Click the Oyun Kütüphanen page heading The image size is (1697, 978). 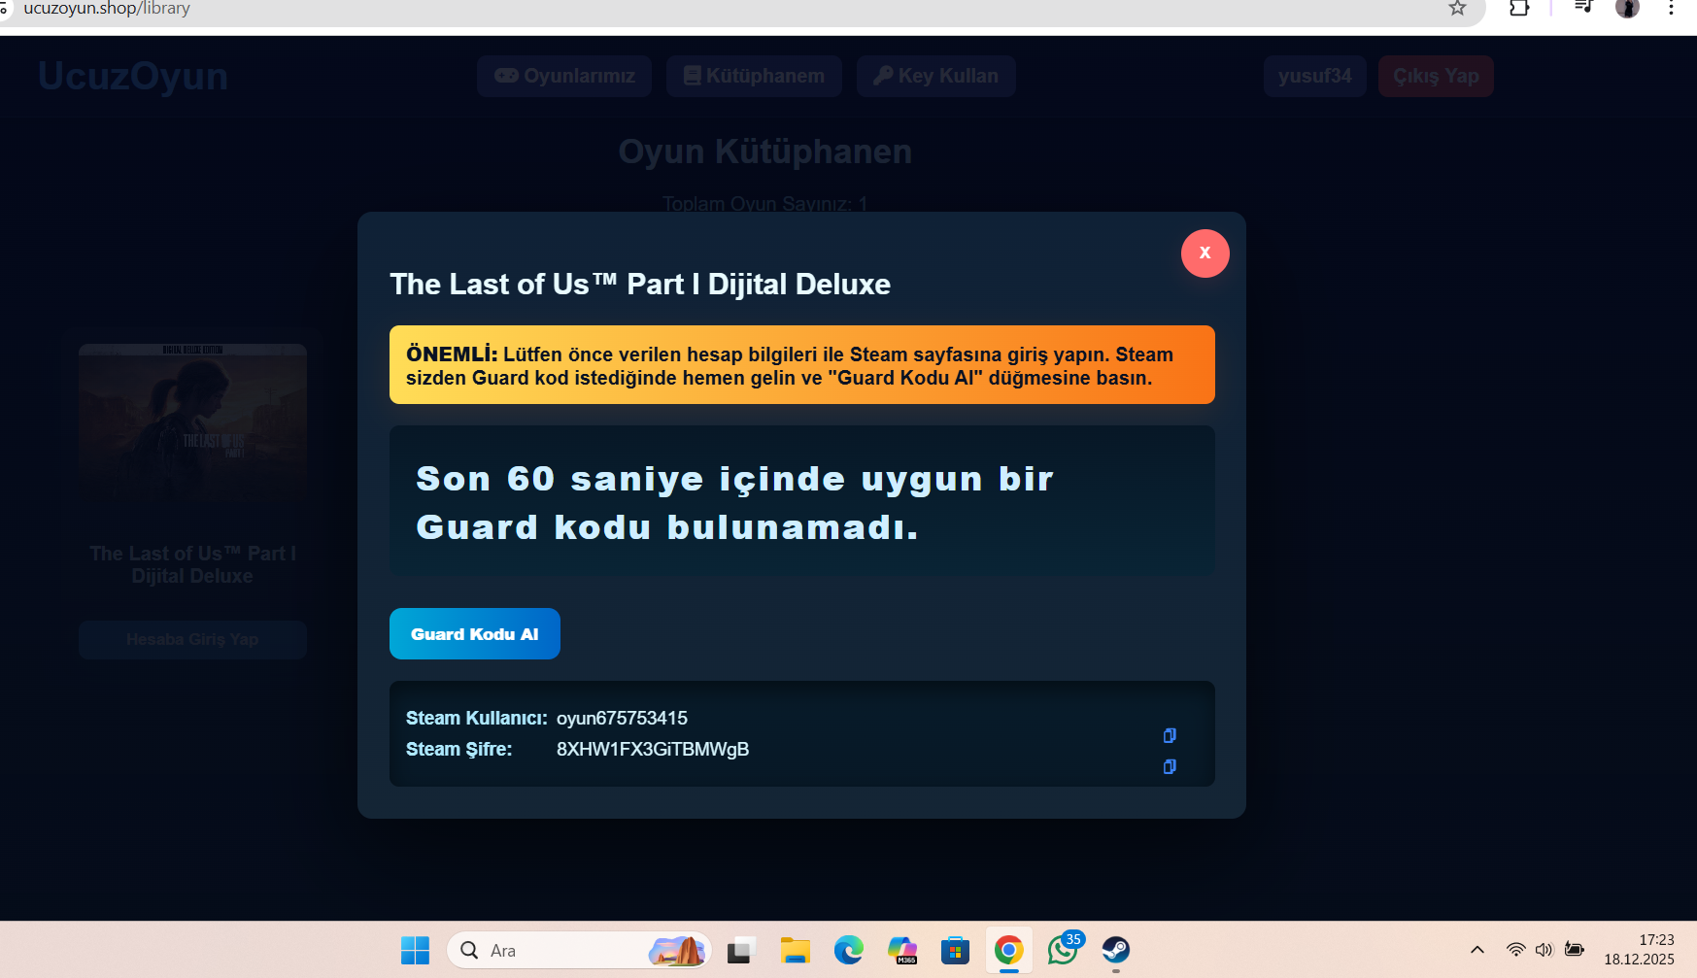[x=765, y=152]
